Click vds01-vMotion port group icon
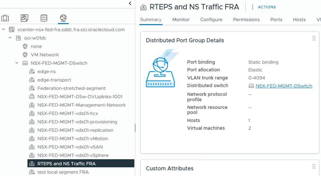Image resolution: width=321 pixels, height=176 pixels. pos(32,138)
